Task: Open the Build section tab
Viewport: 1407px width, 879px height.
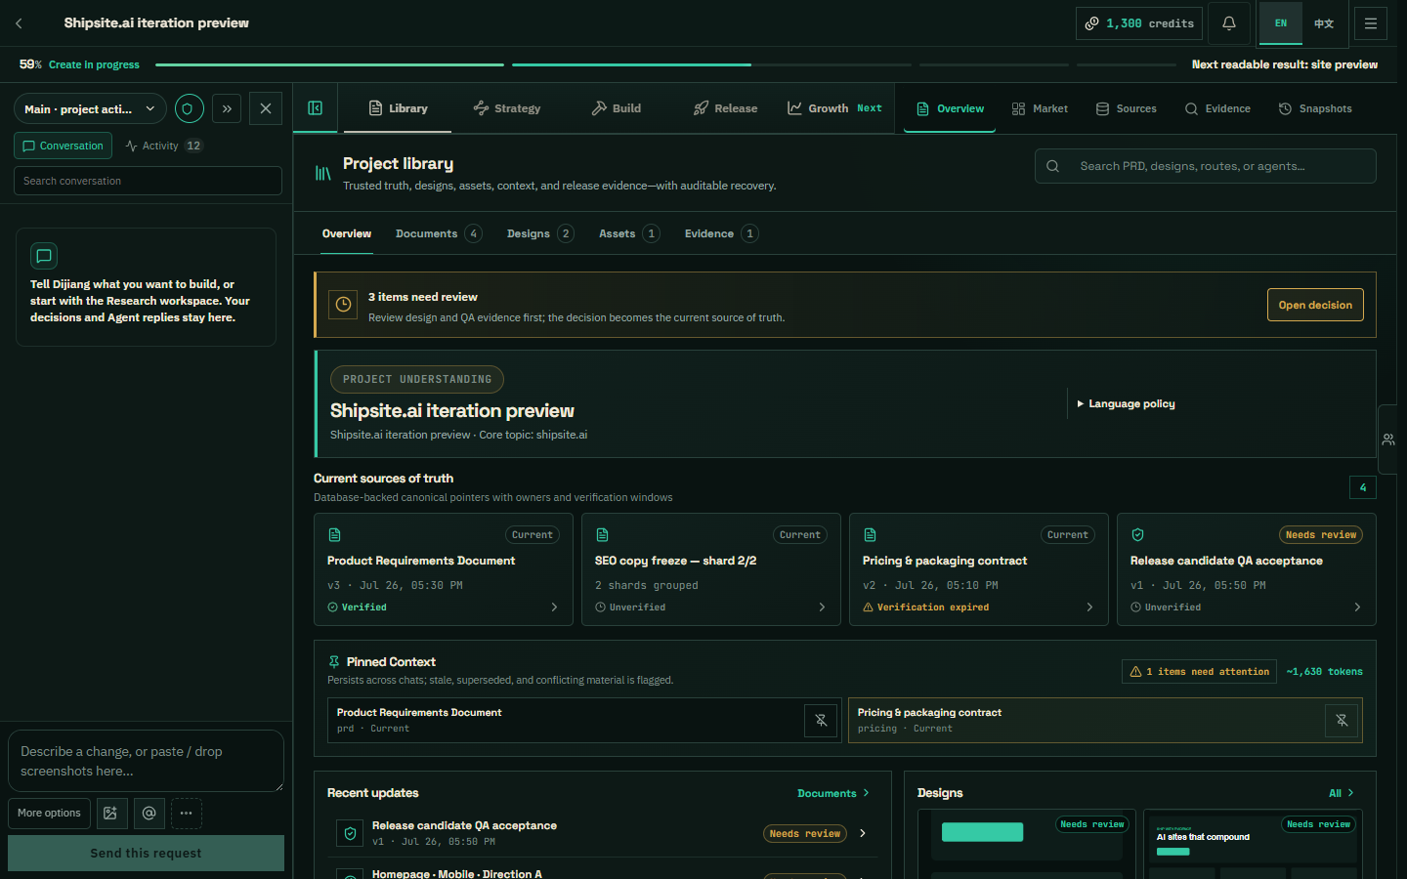Action: pyautogui.click(x=617, y=108)
